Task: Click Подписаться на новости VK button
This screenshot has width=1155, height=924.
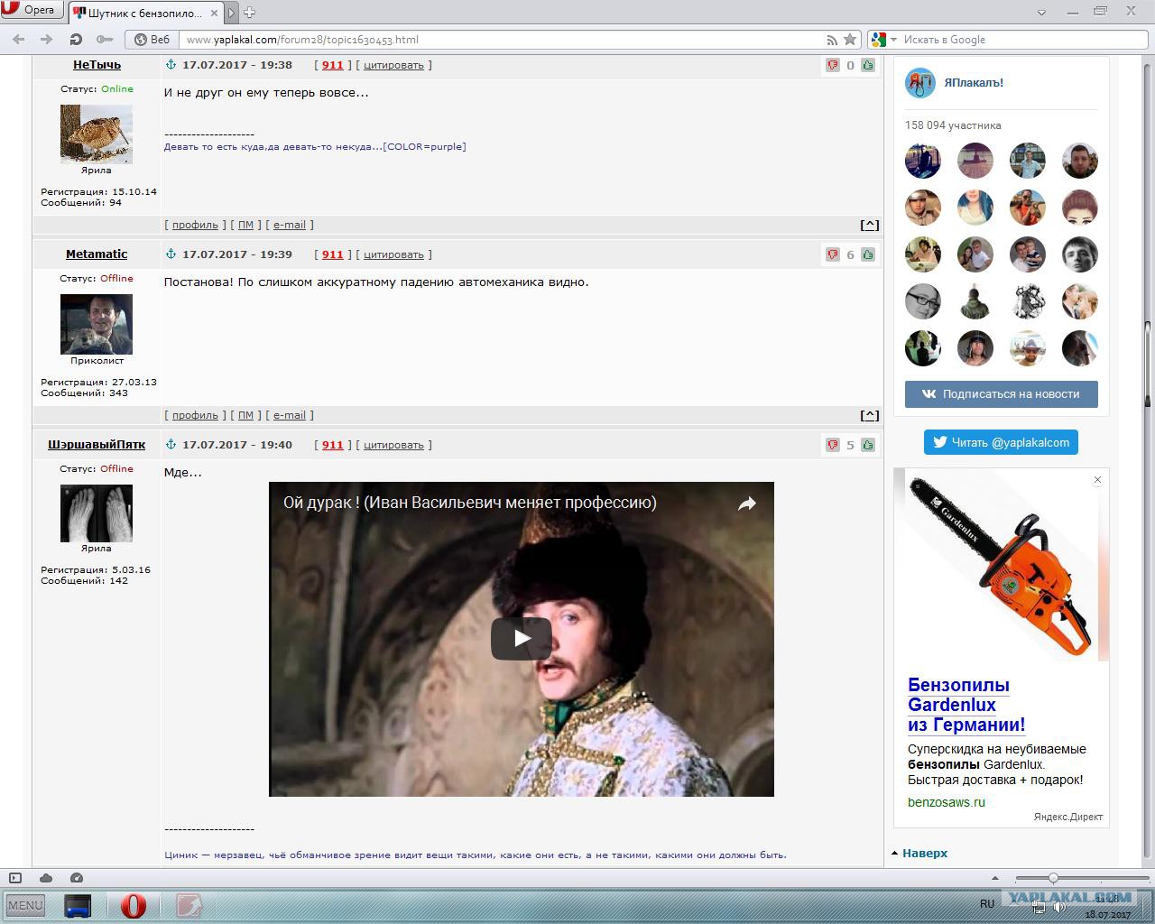Action: [x=1002, y=394]
